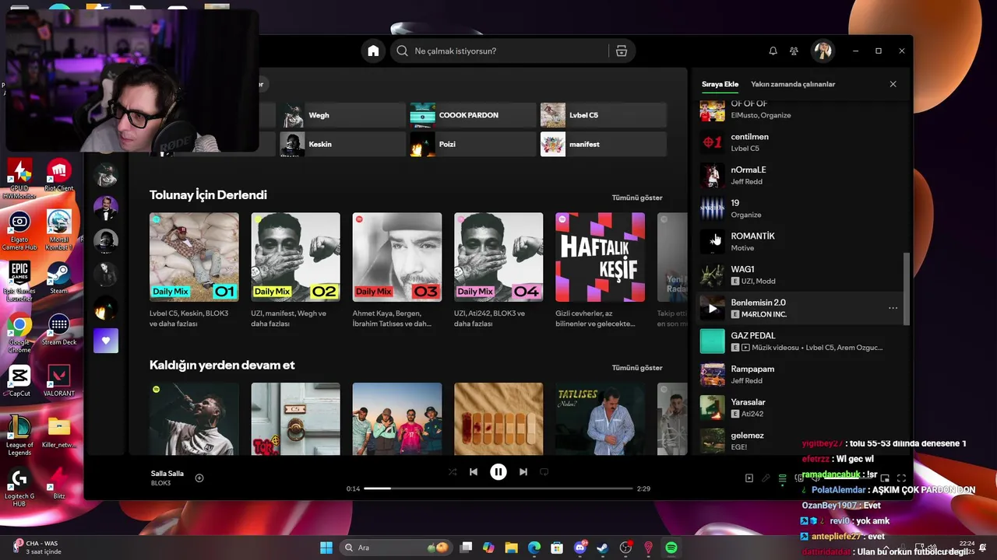
Task: Open now playing song title 'Salla Salla'
Action: (167, 474)
